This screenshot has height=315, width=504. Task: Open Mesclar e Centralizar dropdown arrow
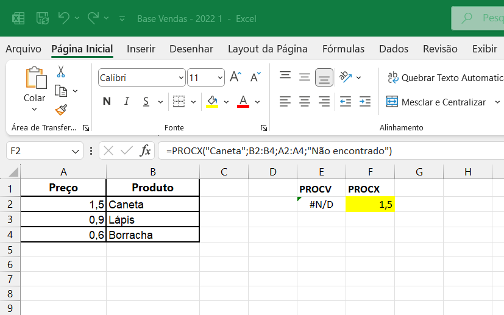pos(497,102)
